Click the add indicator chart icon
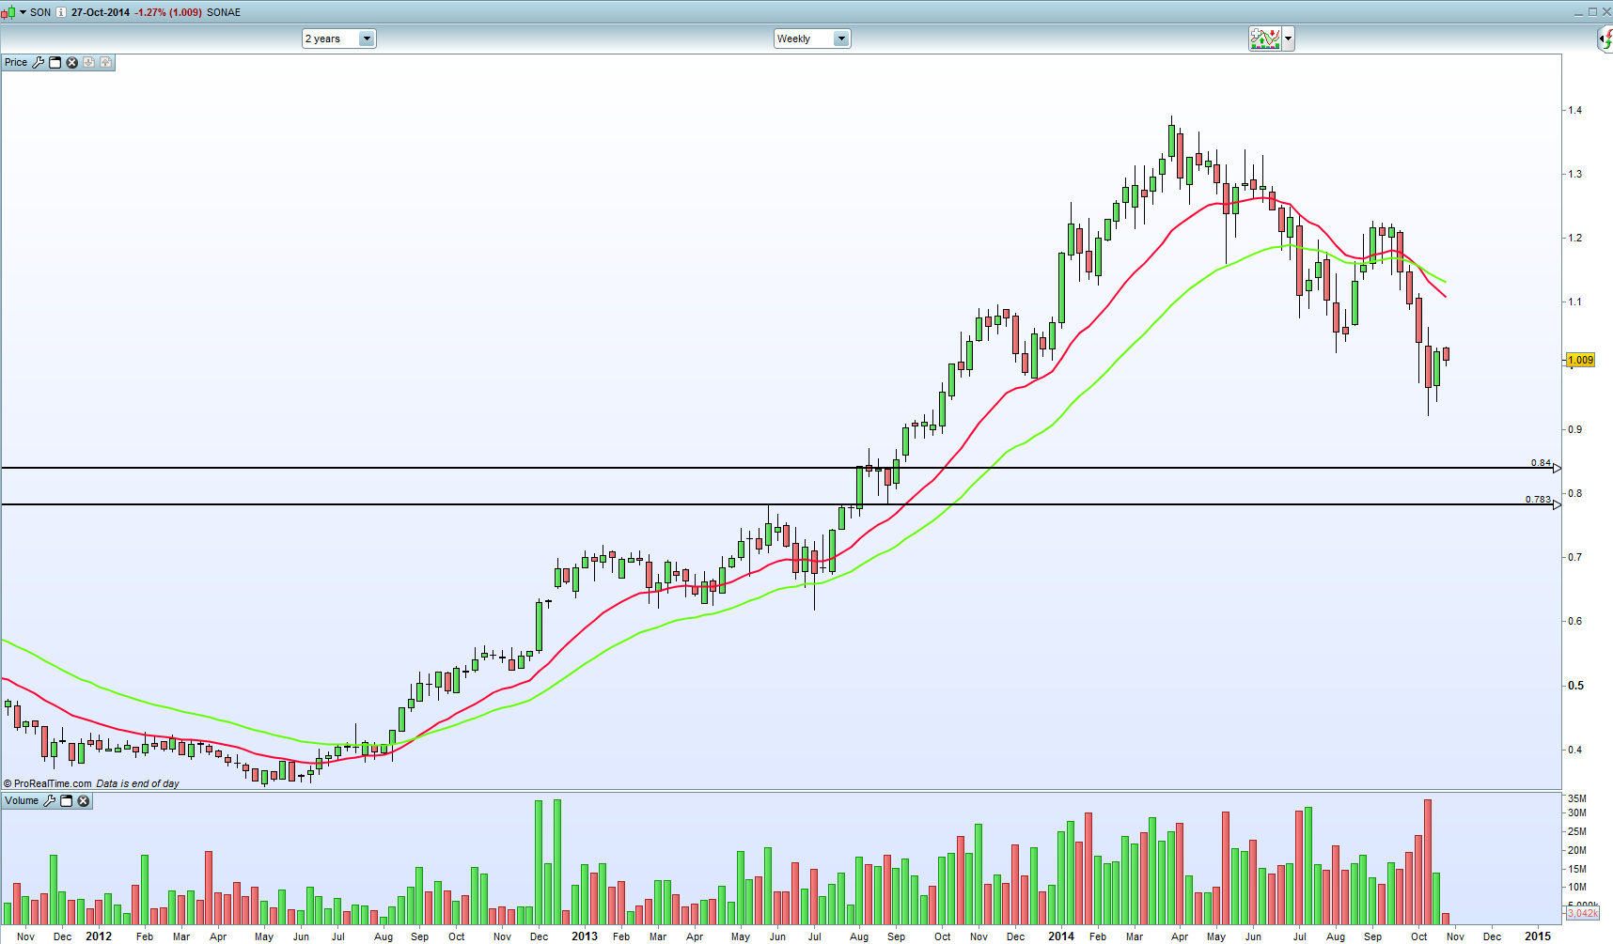Screen dimensions: 1613x944 1264,39
